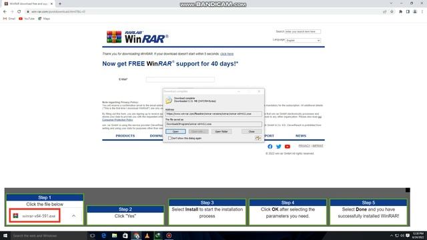427x240 pixels.
Task: Open Task View on the taskbar
Action: 93,235
